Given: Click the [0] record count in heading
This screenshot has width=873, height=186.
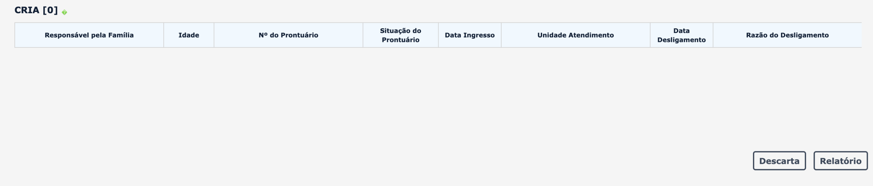Looking at the screenshot, I should tap(50, 10).
